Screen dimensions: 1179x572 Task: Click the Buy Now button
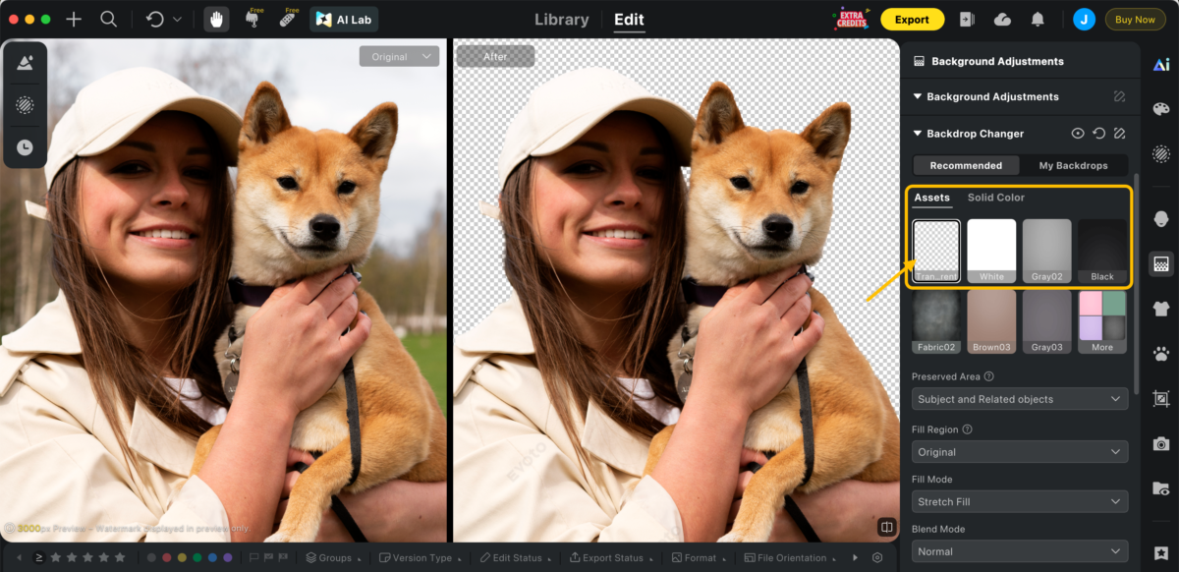pyautogui.click(x=1135, y=19)
